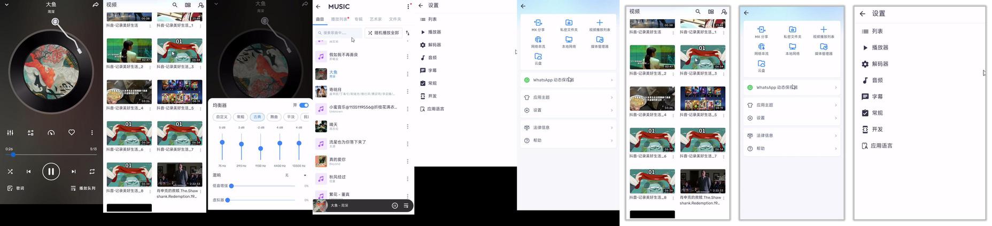Open 歌词 lyrics view
Screen dimensions: 992x226
pos(16,188)
